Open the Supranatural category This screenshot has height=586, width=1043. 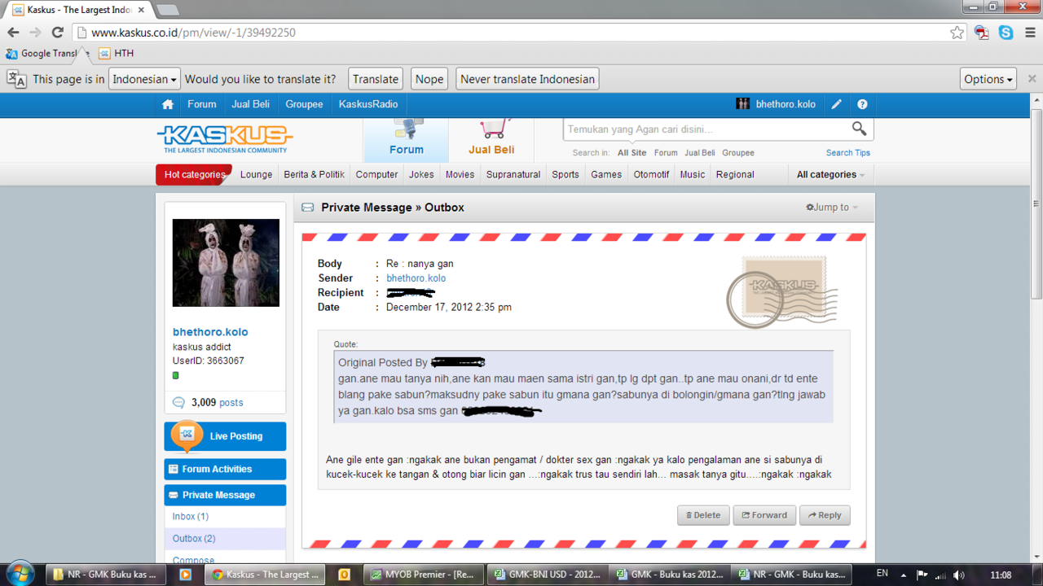pyautogui.click(x=513, y=174)
